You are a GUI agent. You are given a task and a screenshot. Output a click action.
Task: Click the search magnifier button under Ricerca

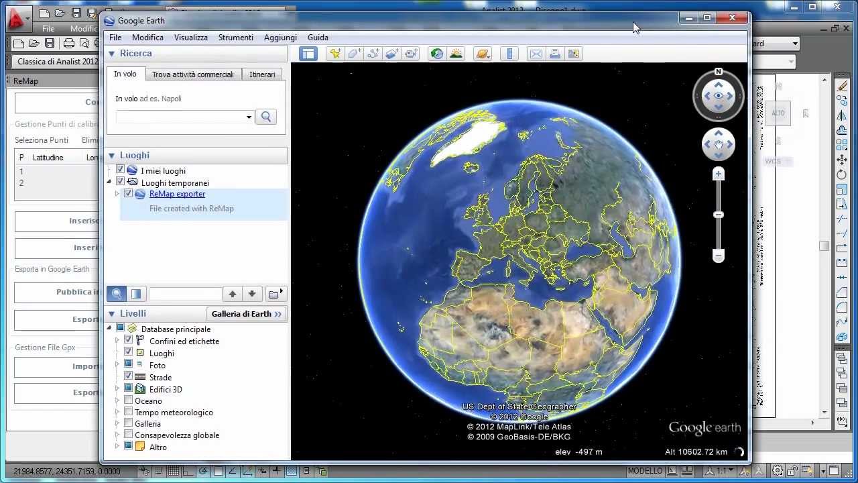tap(266, 117)
